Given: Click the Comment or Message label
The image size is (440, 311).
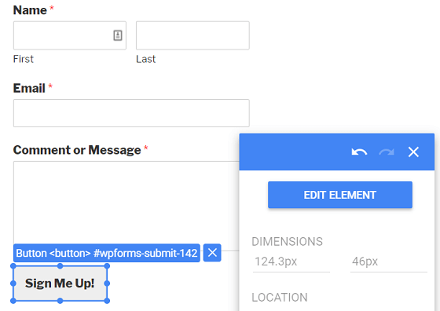Looking at the screenshot, I should (x=77, y=150).
